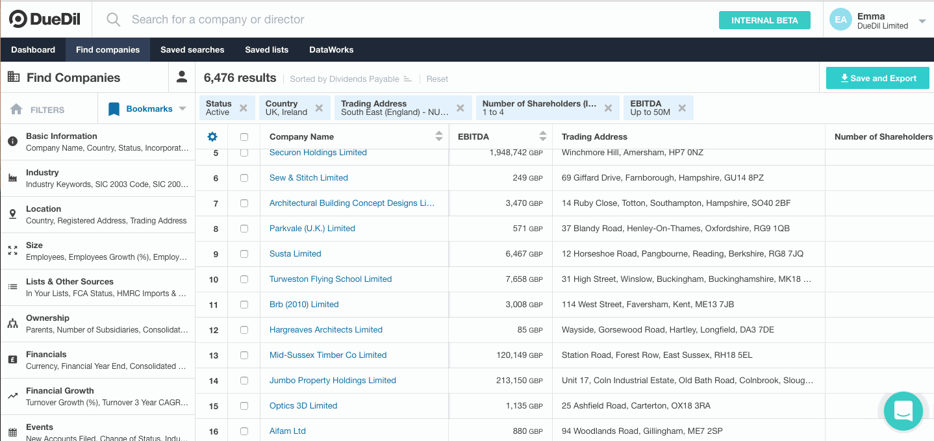Check the Hargreaves Architects Limited checkbox
The image size is (934, 441).
coord(244,330)
